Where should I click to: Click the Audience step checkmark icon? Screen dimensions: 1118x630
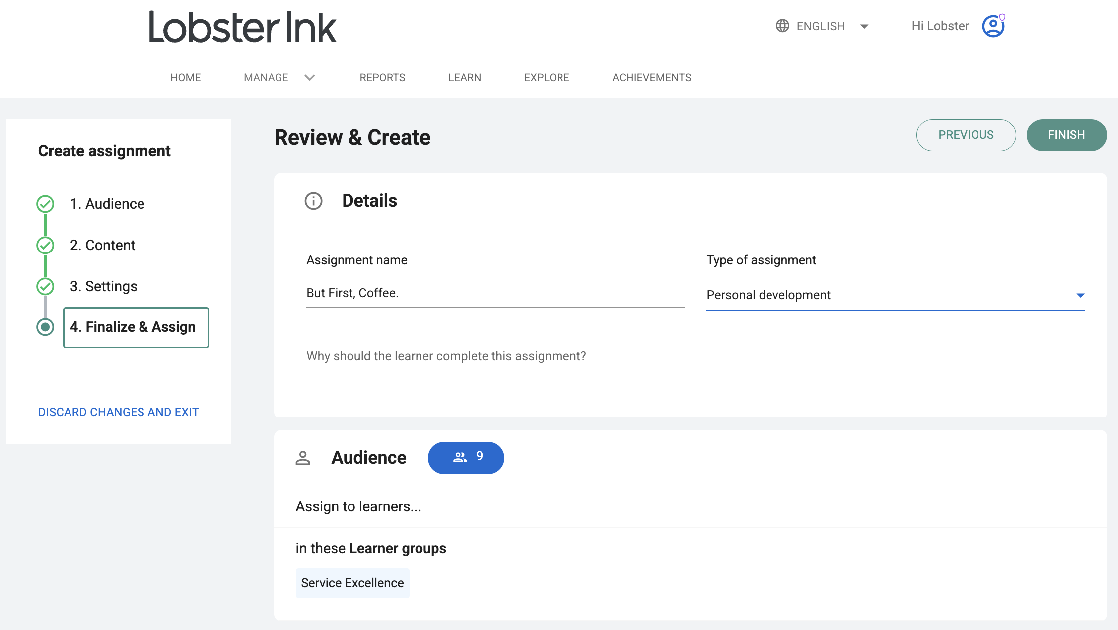point(45,204)
